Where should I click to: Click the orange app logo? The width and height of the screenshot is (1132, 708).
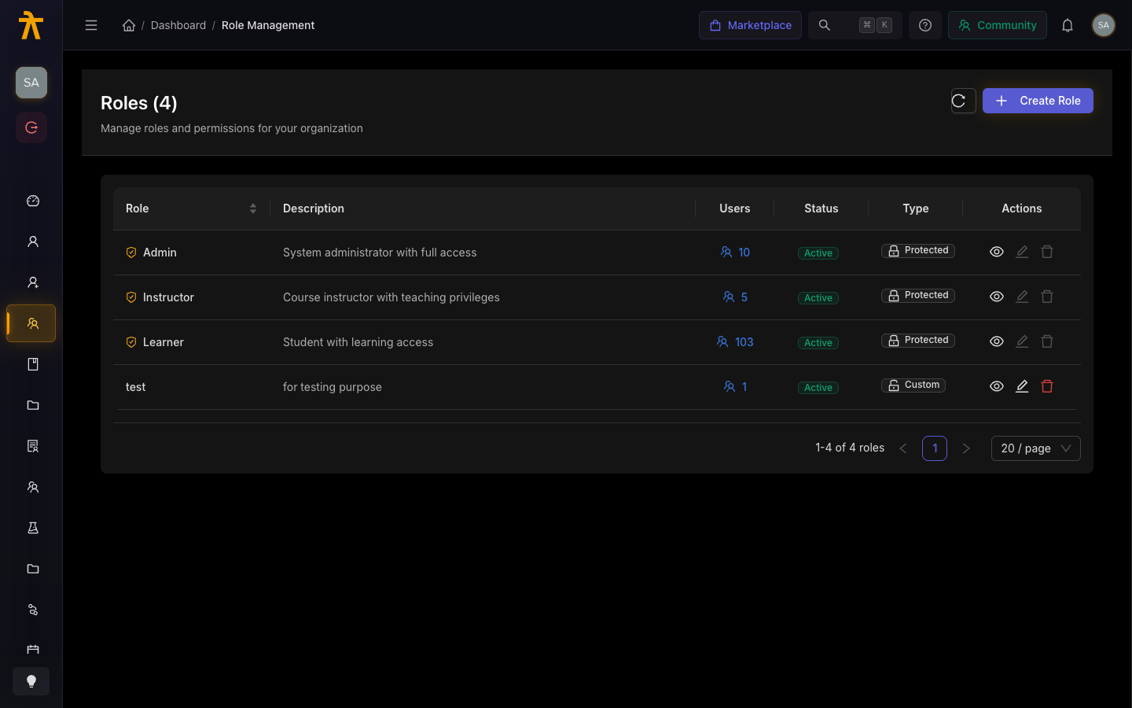(31, 25)
